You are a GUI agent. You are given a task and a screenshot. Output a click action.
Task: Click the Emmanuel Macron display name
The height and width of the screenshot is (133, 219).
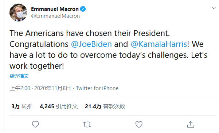[x=55, y=9]
